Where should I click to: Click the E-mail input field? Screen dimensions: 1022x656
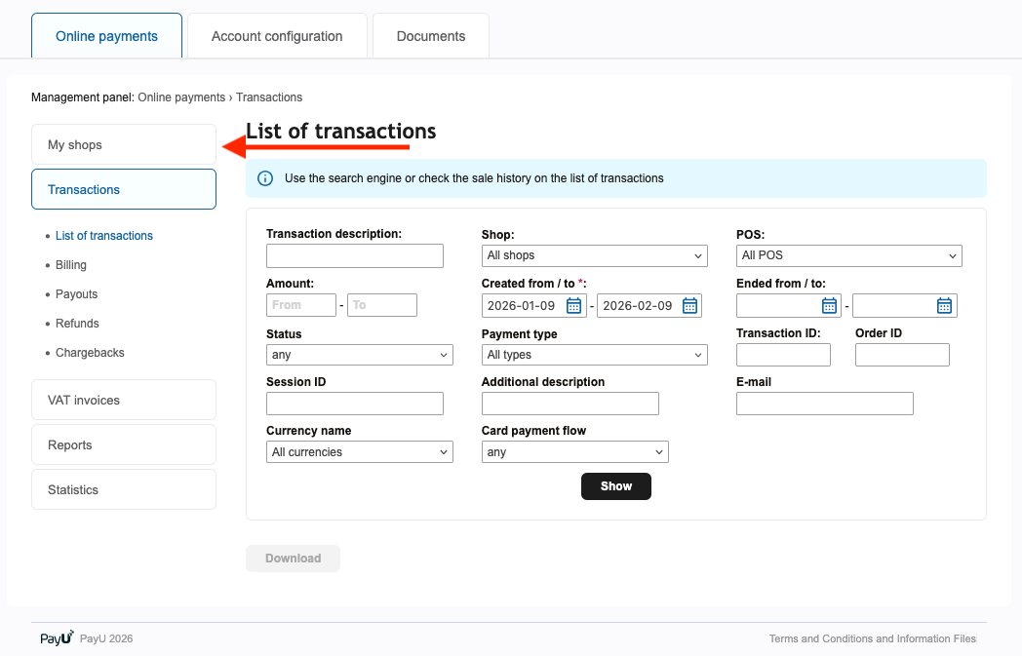pos(824,404)
